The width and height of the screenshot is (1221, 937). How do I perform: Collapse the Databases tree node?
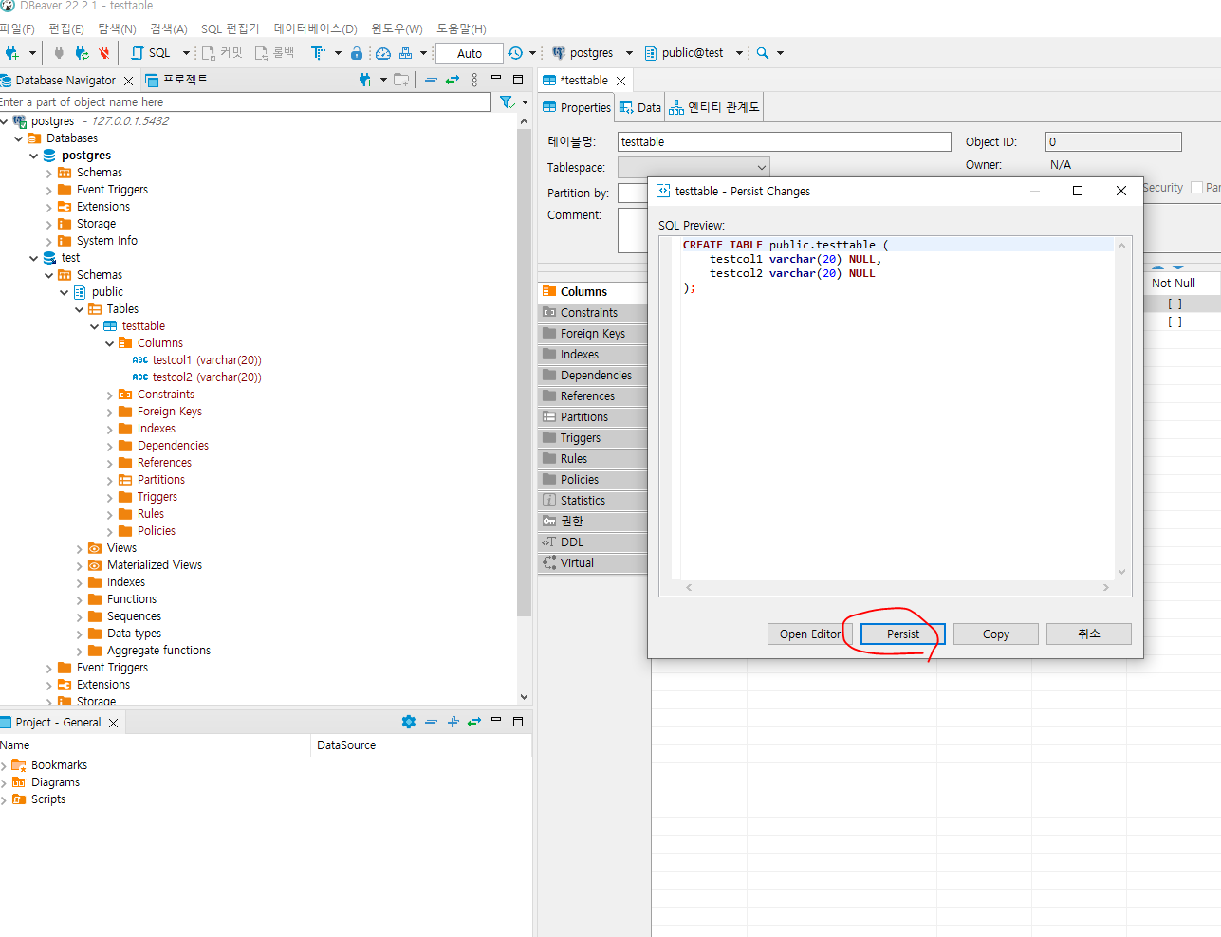point(19,138)
